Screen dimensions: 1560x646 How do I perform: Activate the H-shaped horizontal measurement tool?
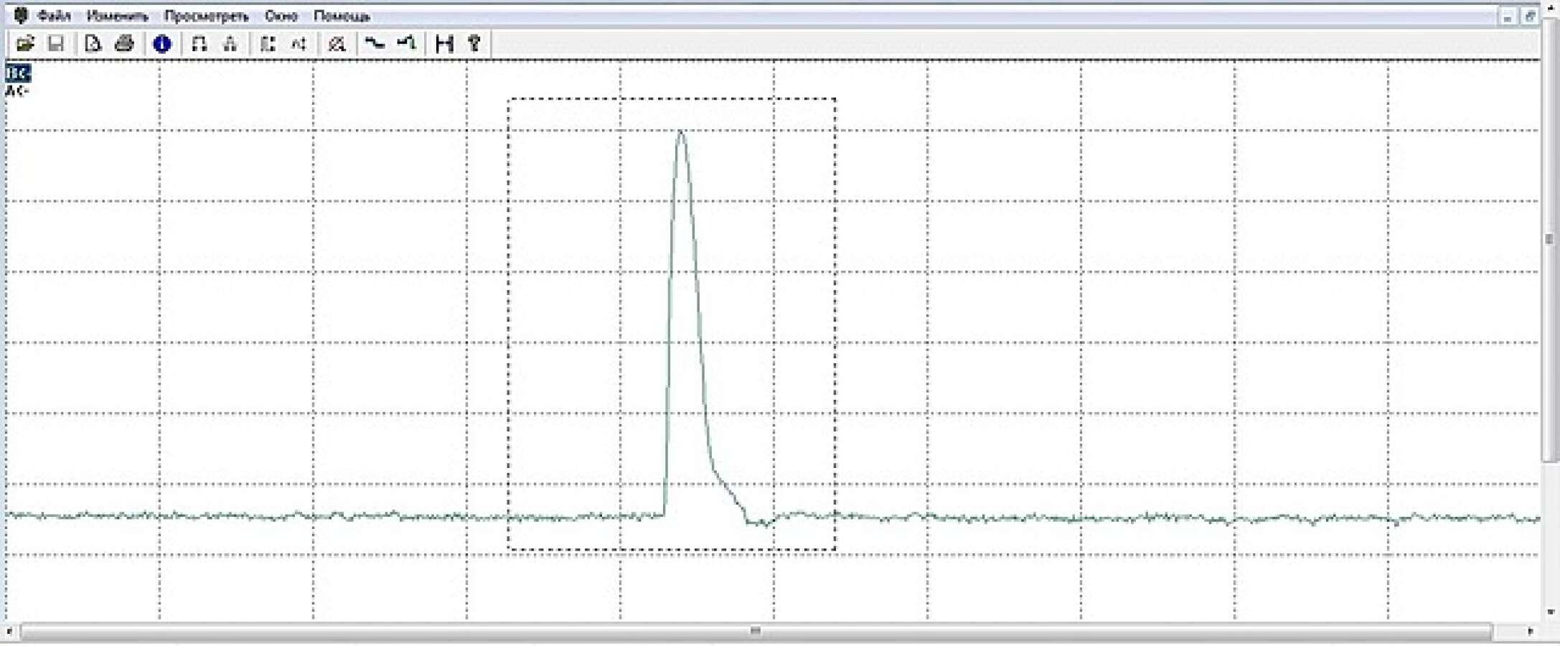pos(444,44)
